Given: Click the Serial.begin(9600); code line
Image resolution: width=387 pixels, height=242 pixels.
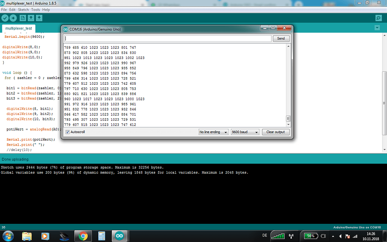Looking at the screenshot, I should [x=25, y=37].
